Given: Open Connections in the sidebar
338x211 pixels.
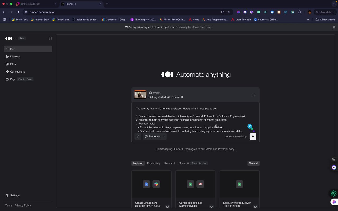Looking at the screenshot, I should 28,71.
